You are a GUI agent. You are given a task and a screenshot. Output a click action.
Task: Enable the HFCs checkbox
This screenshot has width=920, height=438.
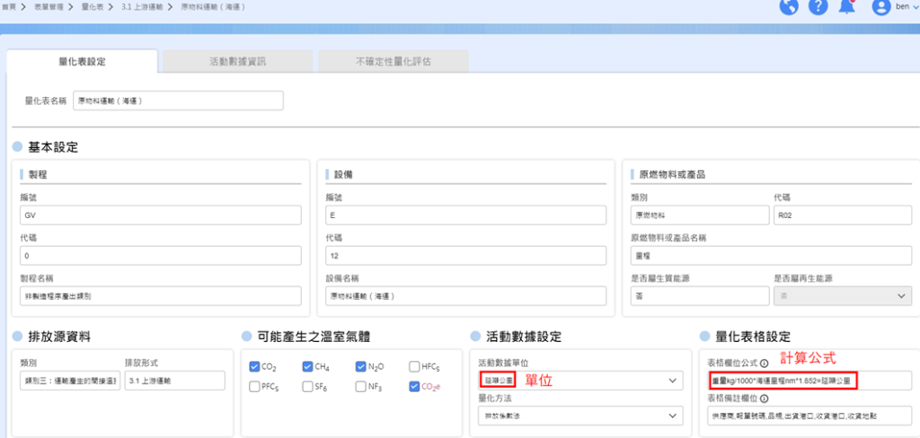pyautogui.click(x=414, y=366)
